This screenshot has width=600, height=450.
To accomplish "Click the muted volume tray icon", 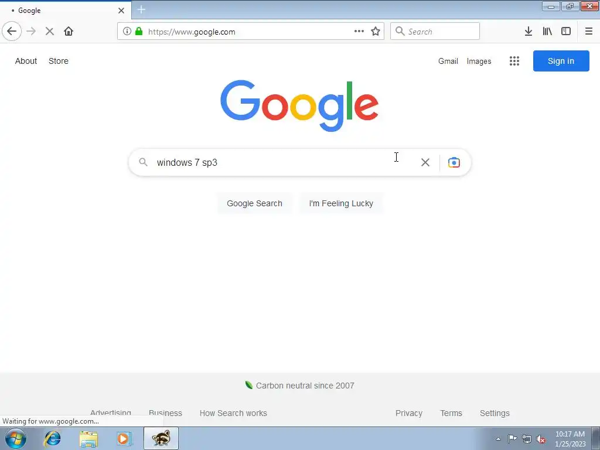I will click(541, 439).
